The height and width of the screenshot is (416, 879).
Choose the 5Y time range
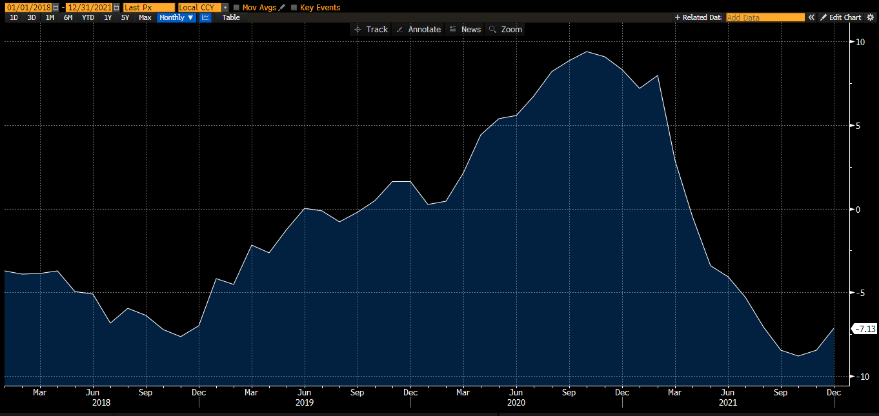(125, 17)
